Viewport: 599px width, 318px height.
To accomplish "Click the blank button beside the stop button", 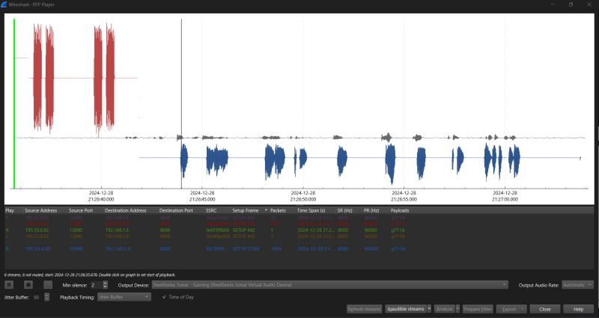I will (x=48, y=285).
